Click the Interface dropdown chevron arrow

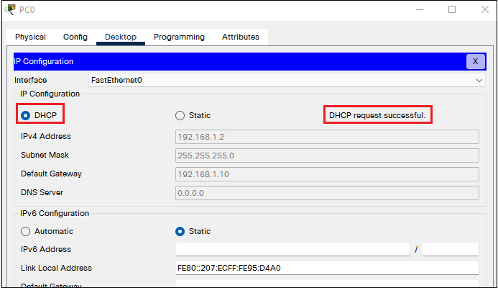(479, 81)
